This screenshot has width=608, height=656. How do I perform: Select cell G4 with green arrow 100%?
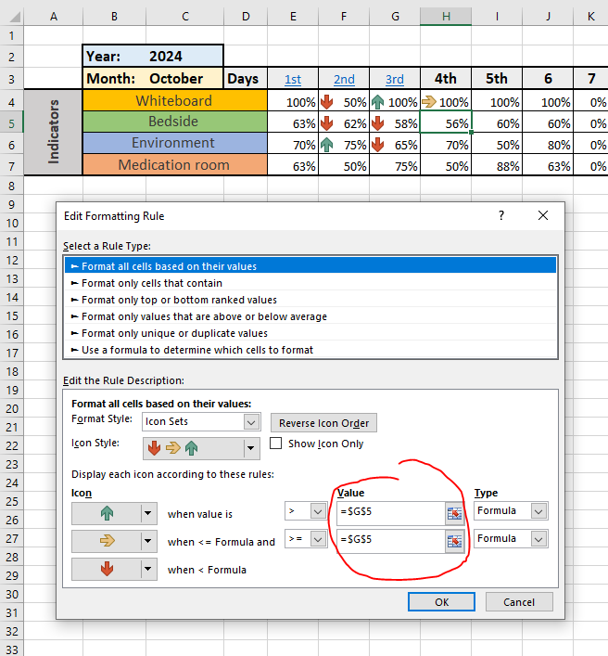(x=395, y=101)
